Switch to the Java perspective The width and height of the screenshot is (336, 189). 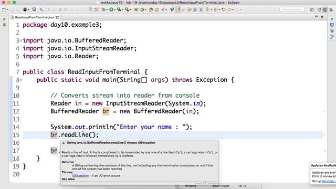[x=325, y=9]
